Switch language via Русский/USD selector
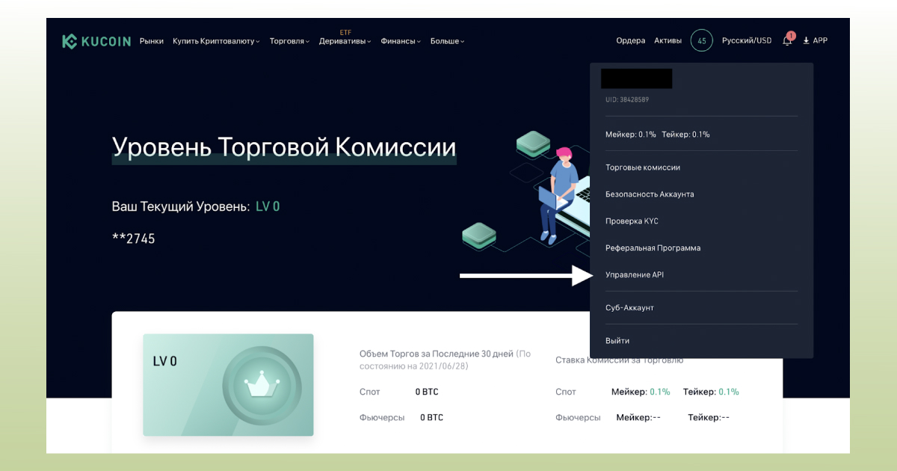Image resolution: width=897 pixels, height=471 pixels. click(x=747, y=40)
